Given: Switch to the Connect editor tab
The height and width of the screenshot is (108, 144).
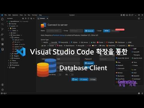Looking at the screenshot, I should tap(42, 19).
